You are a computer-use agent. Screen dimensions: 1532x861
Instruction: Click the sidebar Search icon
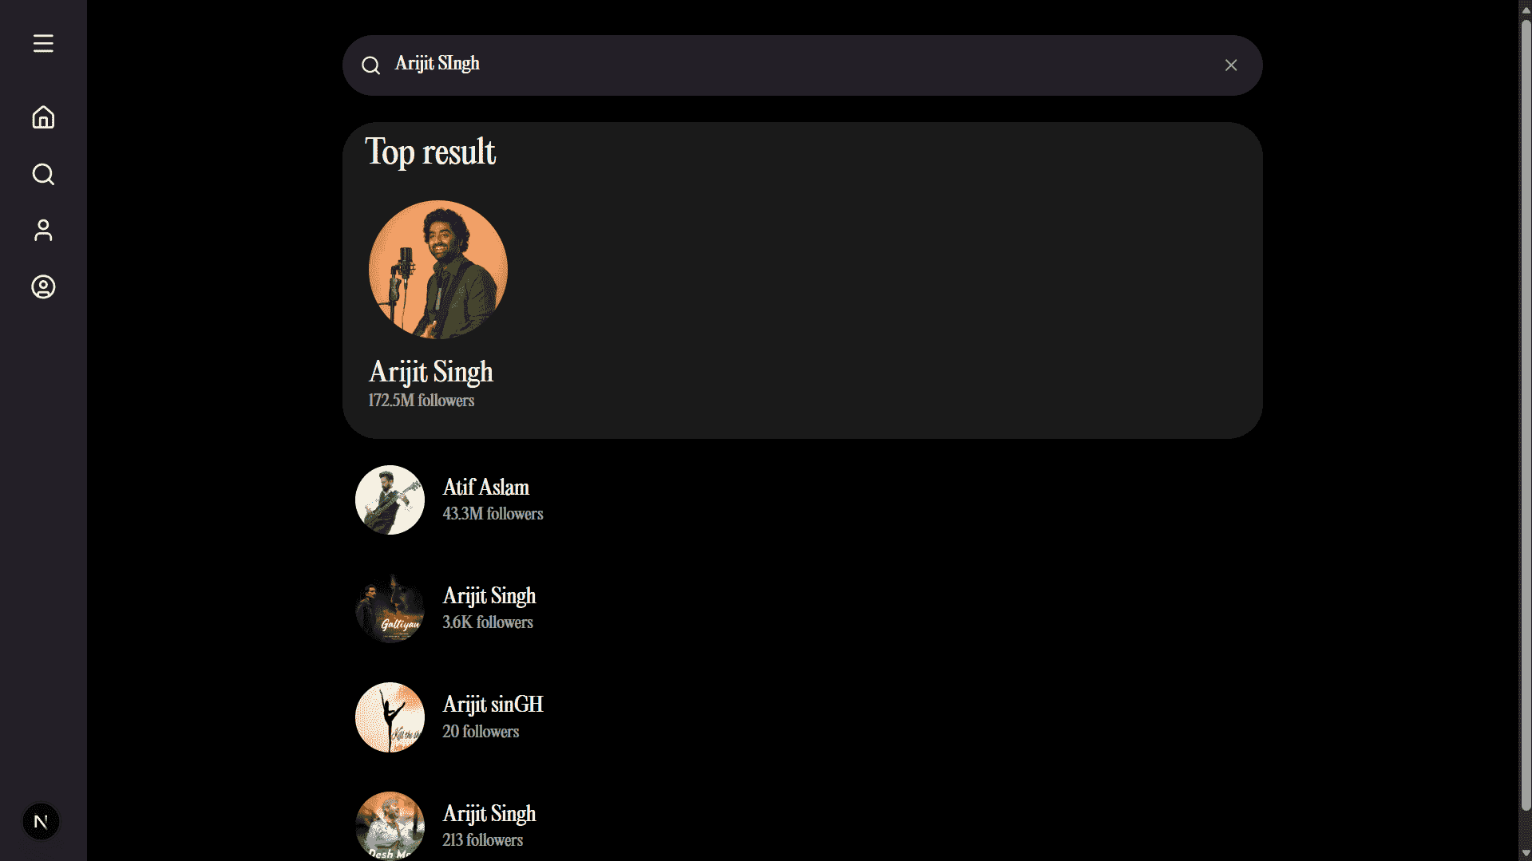[x=43, y=174]
